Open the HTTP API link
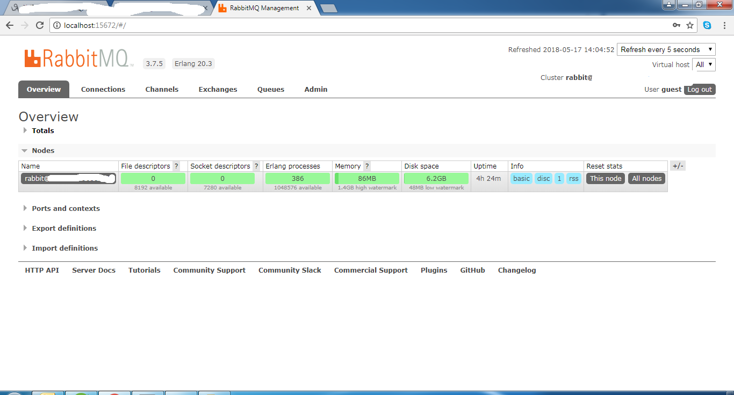This screenshot has width=734, height=395. click(42, 270)
